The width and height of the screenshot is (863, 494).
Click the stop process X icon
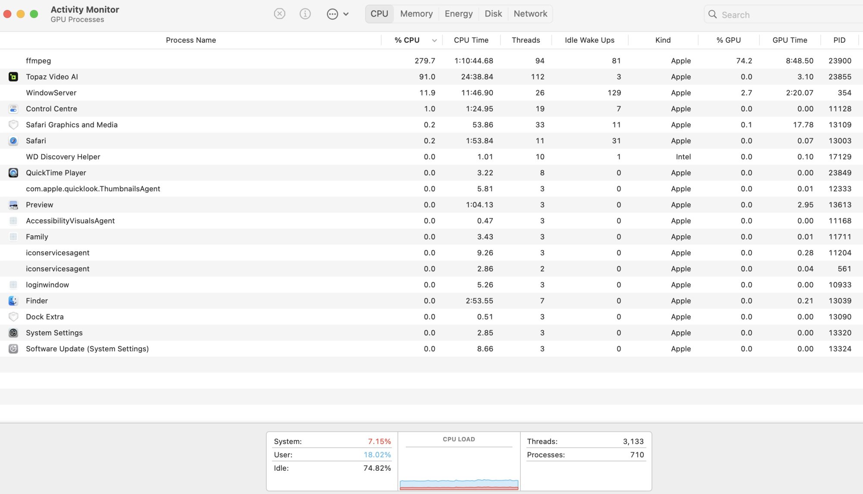280,14
